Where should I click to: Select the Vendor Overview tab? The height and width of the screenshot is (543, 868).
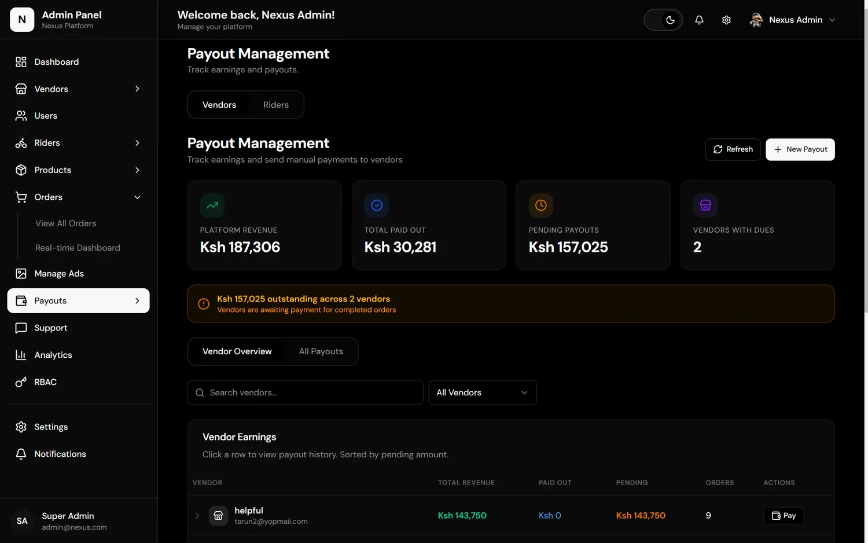(237, 351)
